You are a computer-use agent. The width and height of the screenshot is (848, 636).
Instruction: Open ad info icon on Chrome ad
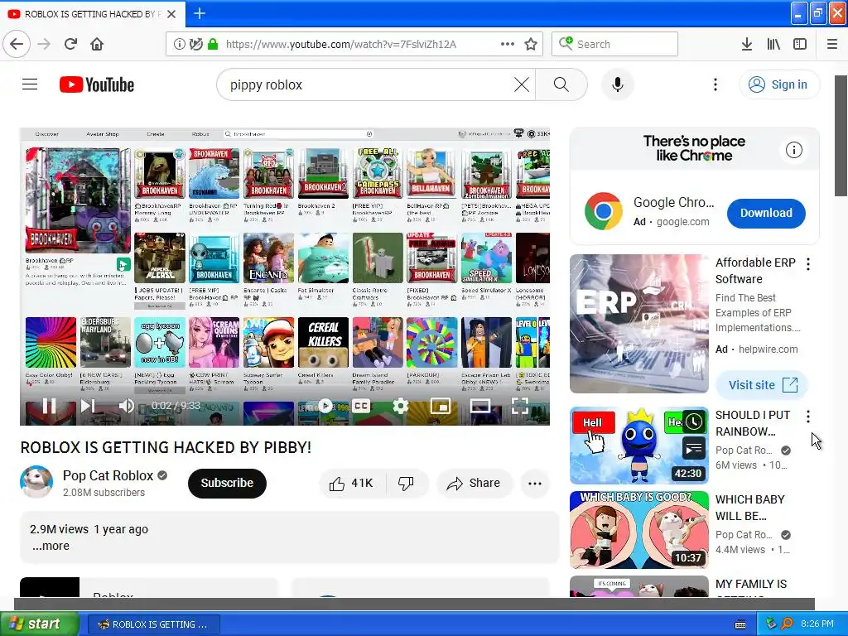coord(794,150)
